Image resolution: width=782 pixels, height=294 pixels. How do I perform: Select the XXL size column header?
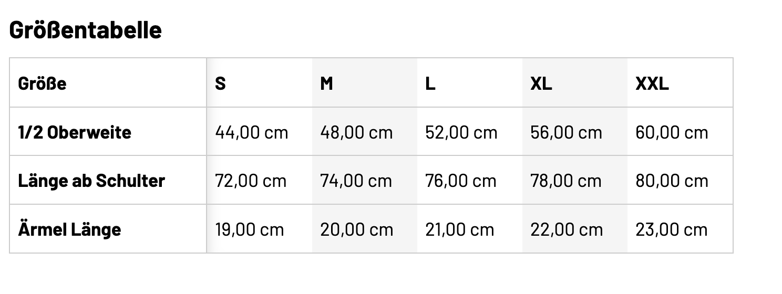[x=652, y=83]
